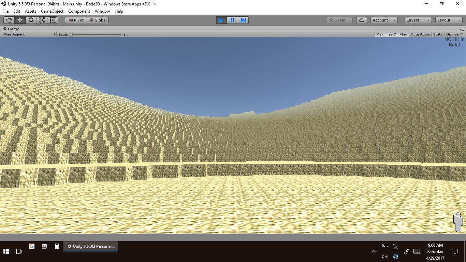Click the Play button to stop playback
466x262 pixels.
[x=221, y=20]
